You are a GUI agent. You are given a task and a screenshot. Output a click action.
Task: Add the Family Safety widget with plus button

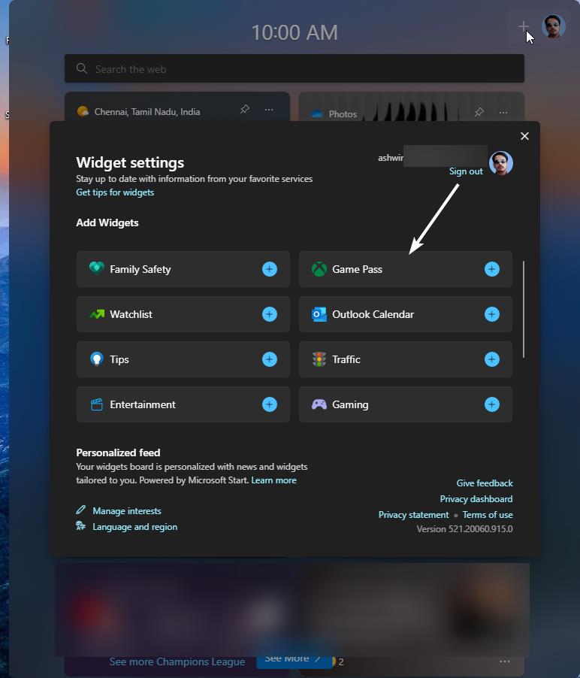coord(269,269)
